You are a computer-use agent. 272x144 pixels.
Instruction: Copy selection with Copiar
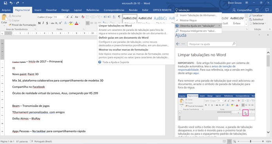(x=14, y=20)
